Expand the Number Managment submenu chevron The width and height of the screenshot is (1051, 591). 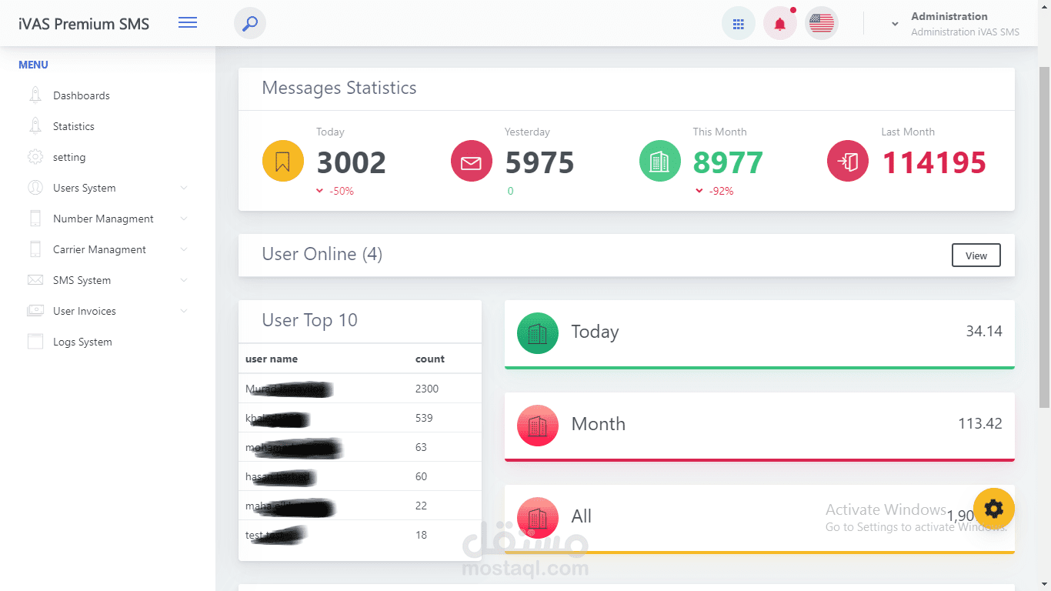pyautogui.click(x=184, y=219)
